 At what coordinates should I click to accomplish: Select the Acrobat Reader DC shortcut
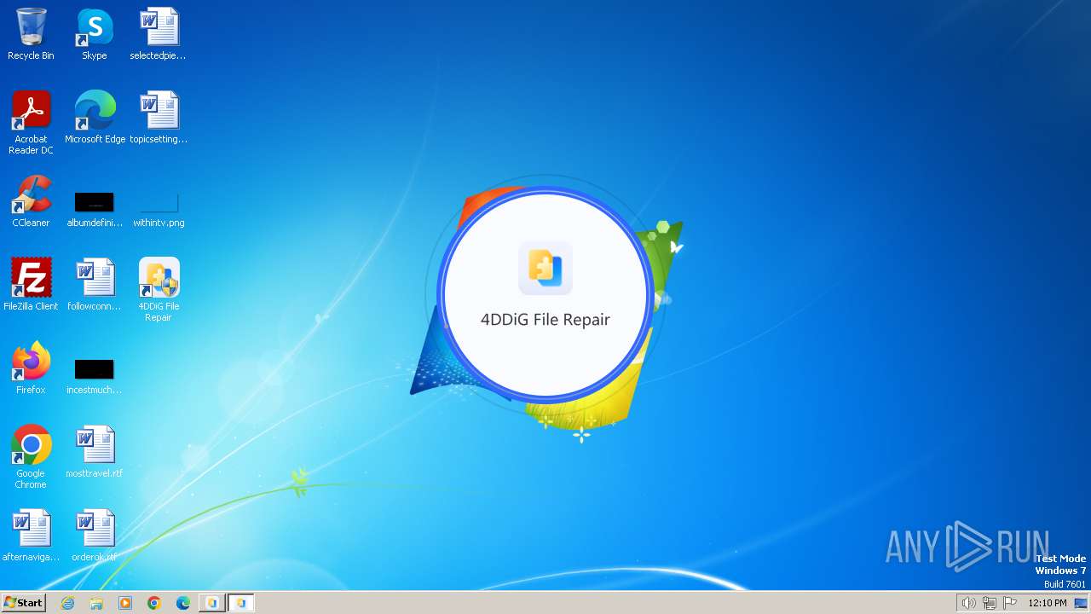click(x=31, y=123)
